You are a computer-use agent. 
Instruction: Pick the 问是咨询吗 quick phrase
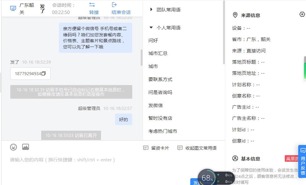(x=160, y=92)
